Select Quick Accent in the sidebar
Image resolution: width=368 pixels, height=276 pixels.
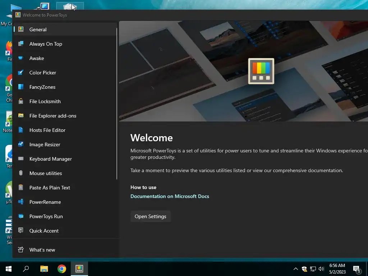click(65, 230)
